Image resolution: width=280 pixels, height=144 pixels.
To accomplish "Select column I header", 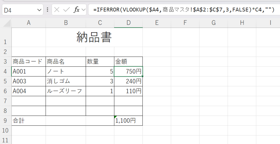I will [x=268, y=23].
